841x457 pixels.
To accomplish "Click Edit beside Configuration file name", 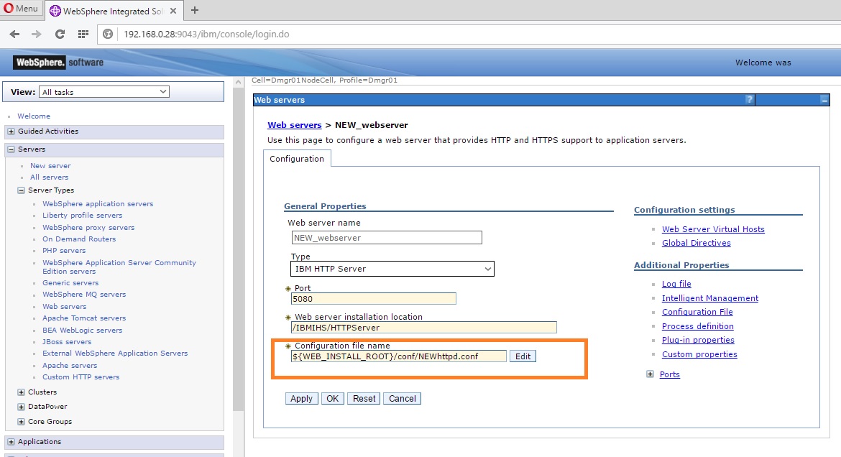I will point(522,356).
